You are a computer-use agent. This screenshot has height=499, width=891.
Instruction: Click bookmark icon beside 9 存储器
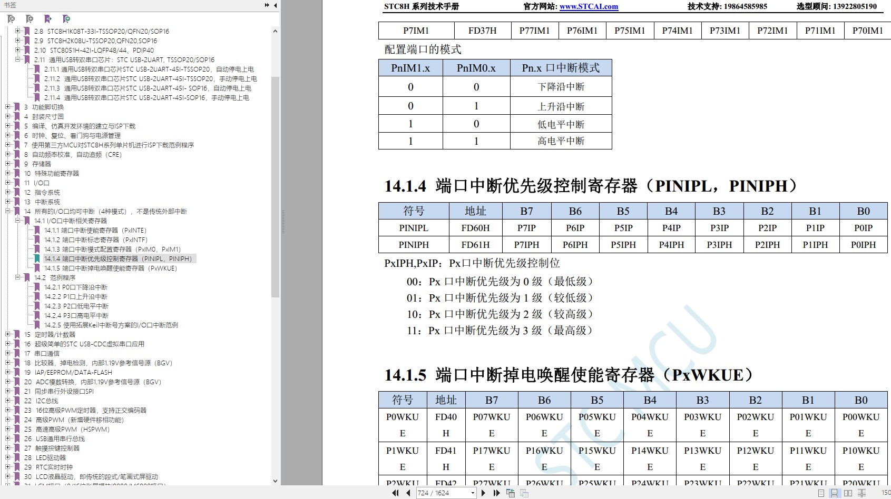pos(17,164)
